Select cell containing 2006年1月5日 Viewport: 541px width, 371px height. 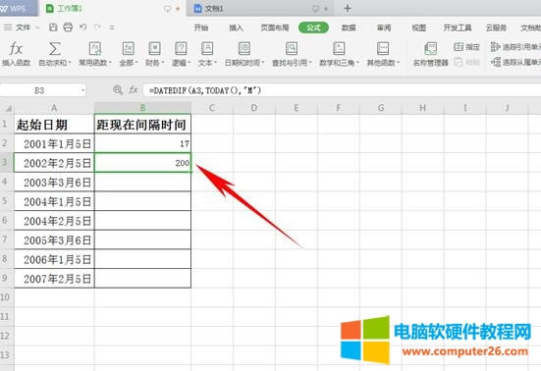(x=54, y=259)
